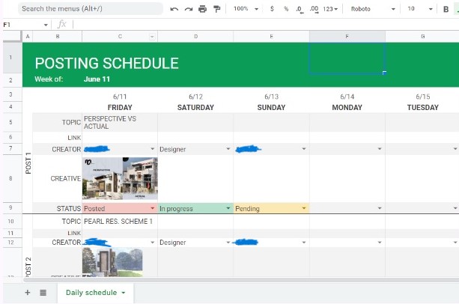Toggle Bold formatting

coord(446,10)
